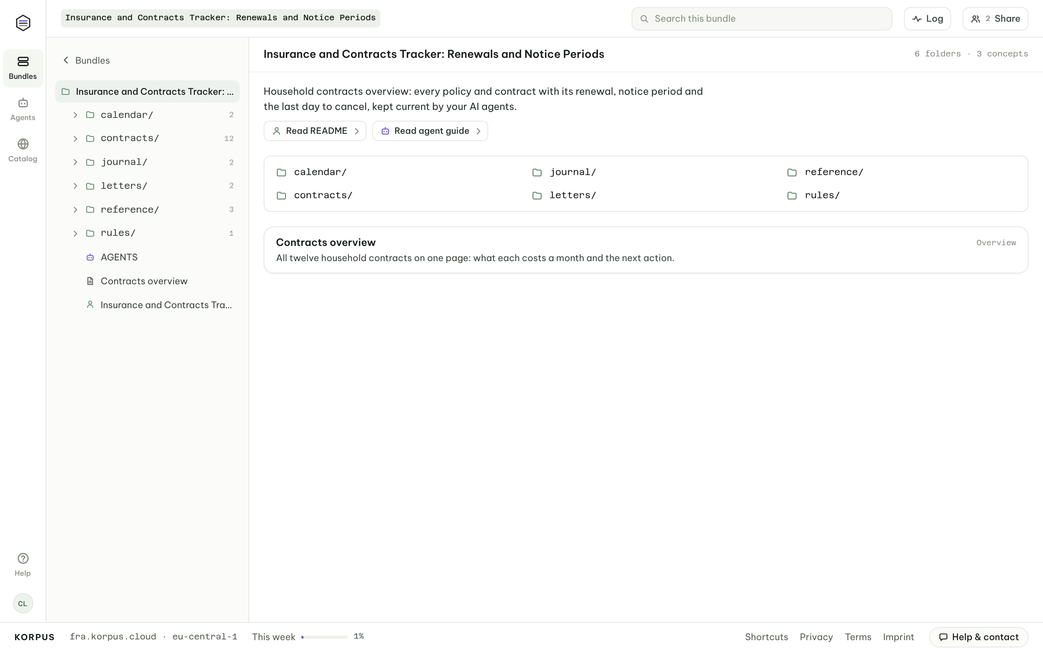The height and width of the screenshot is (651, 1043).
Task: Expand the calendar/ folder chevron
Action: 75,115
